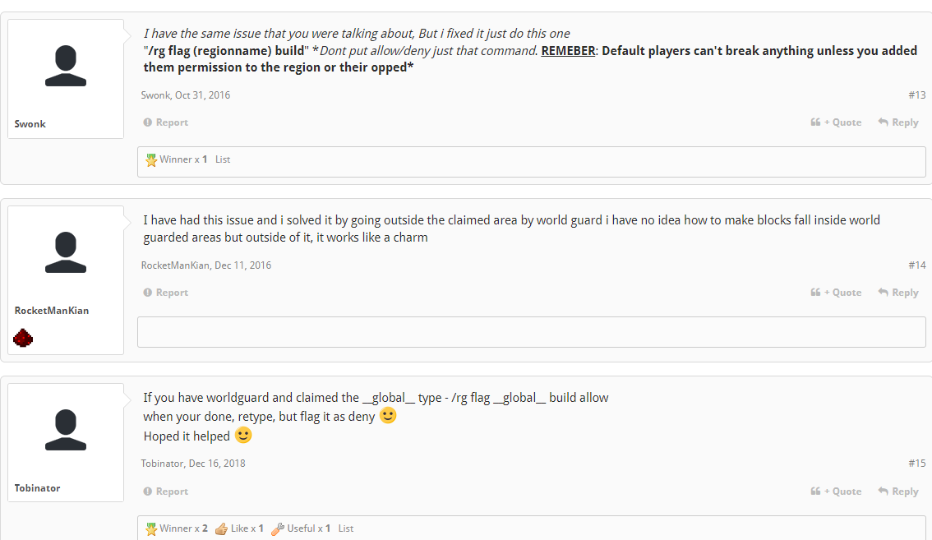
Task: Click Swonk's avatar icon
Action: point(66,67)
